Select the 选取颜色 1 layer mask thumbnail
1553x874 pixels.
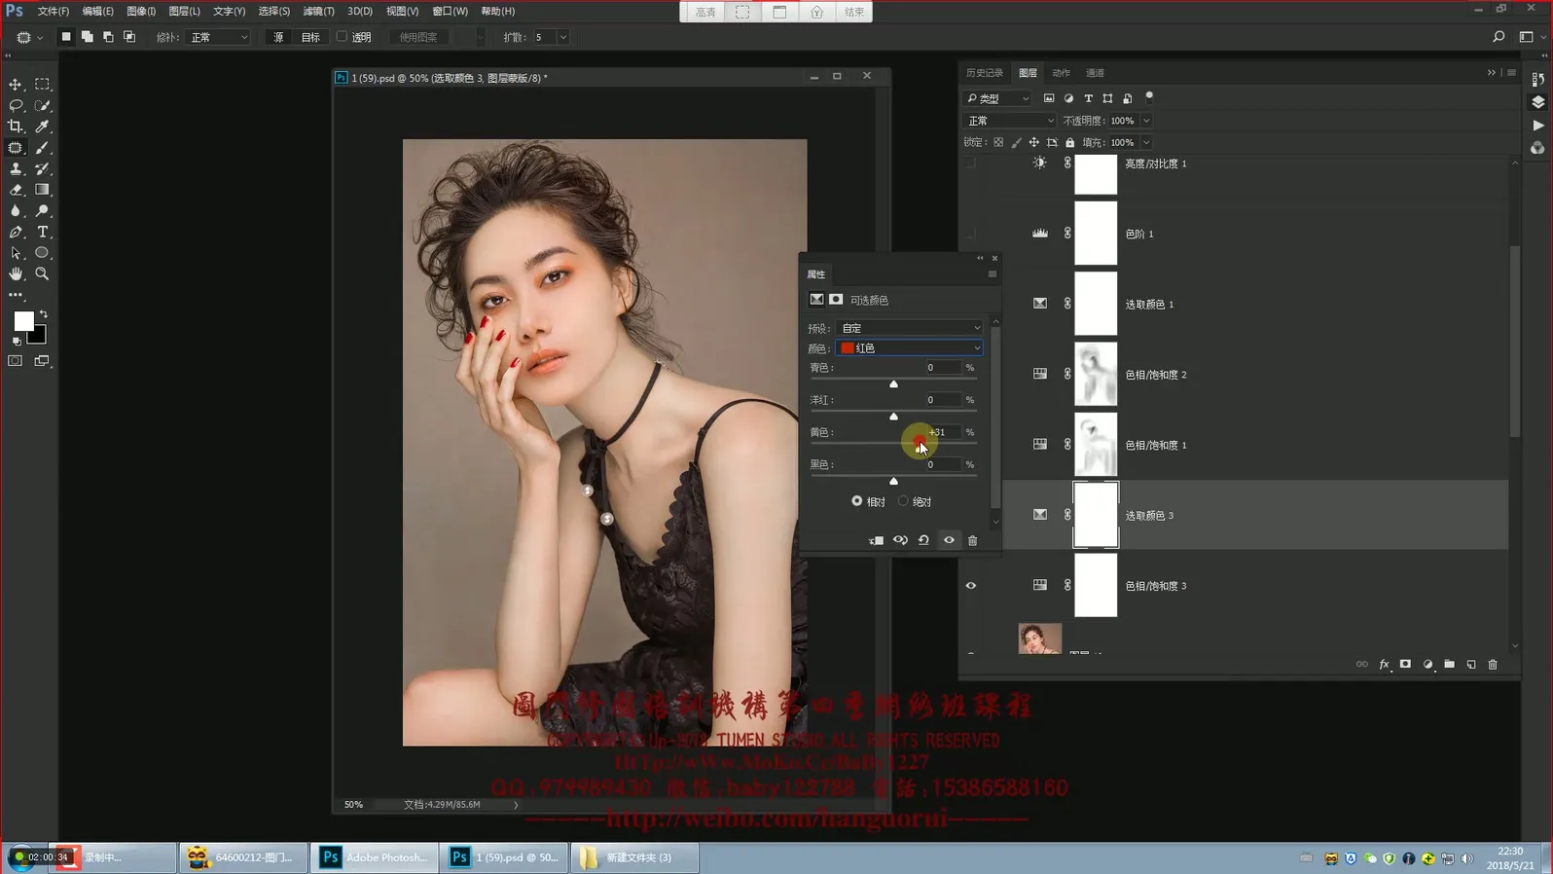(x=1095, y=304)
